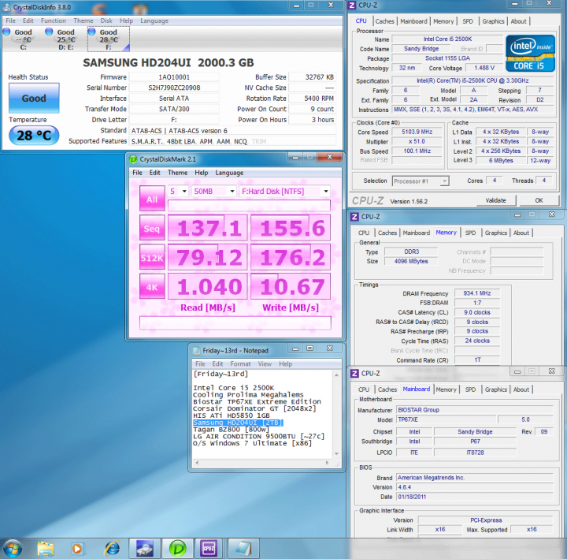Run the Seq benchmark test

pyautogui.click(x=152, y=228)
